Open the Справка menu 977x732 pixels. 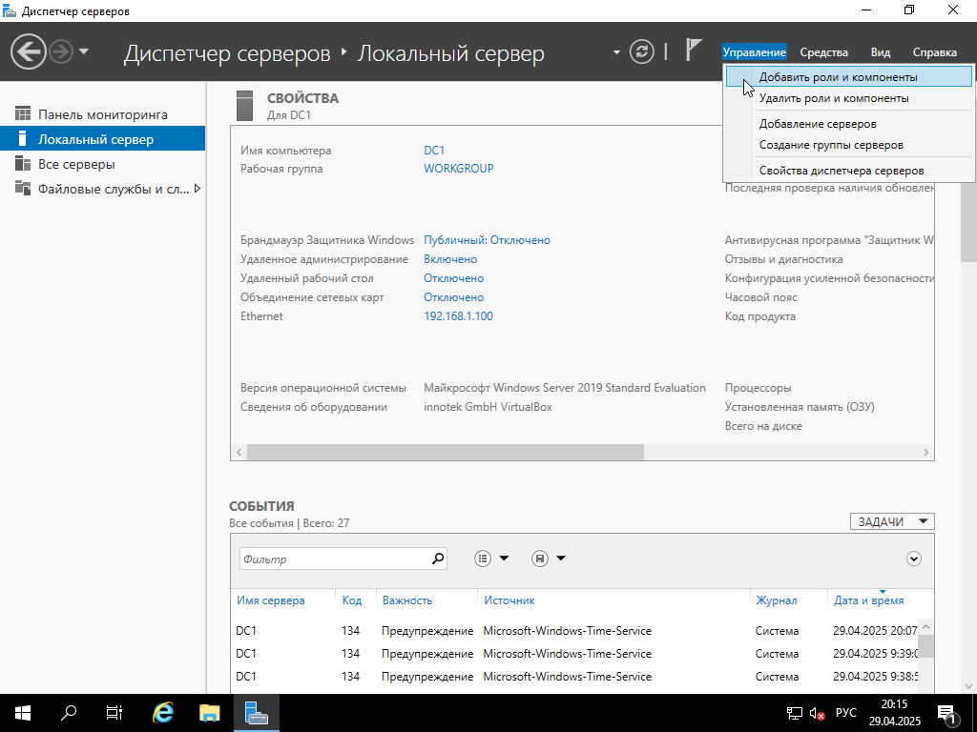(934, 52)
